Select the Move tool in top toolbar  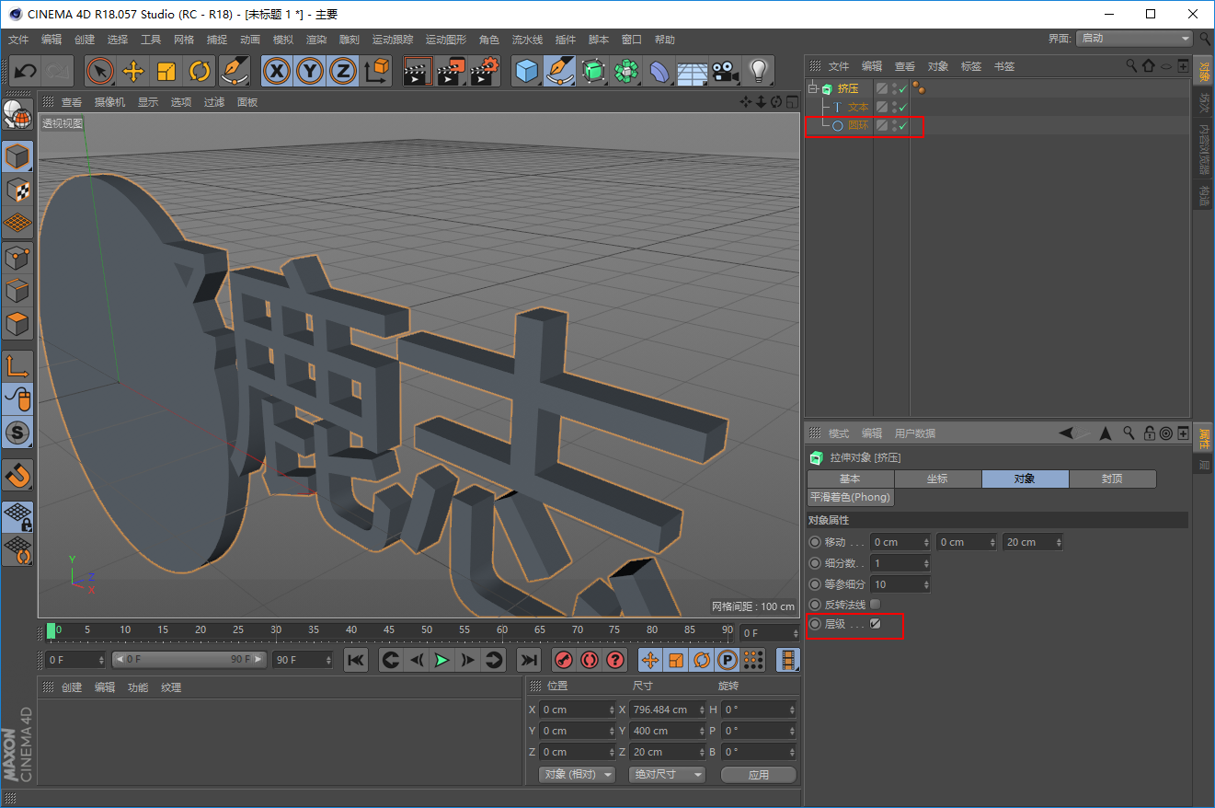(133, 71)
